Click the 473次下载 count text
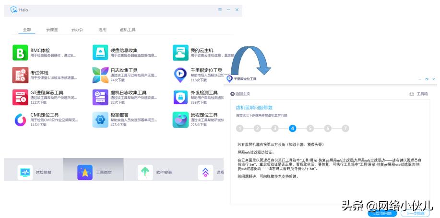The image size is (440, 218). pos(119,125)
